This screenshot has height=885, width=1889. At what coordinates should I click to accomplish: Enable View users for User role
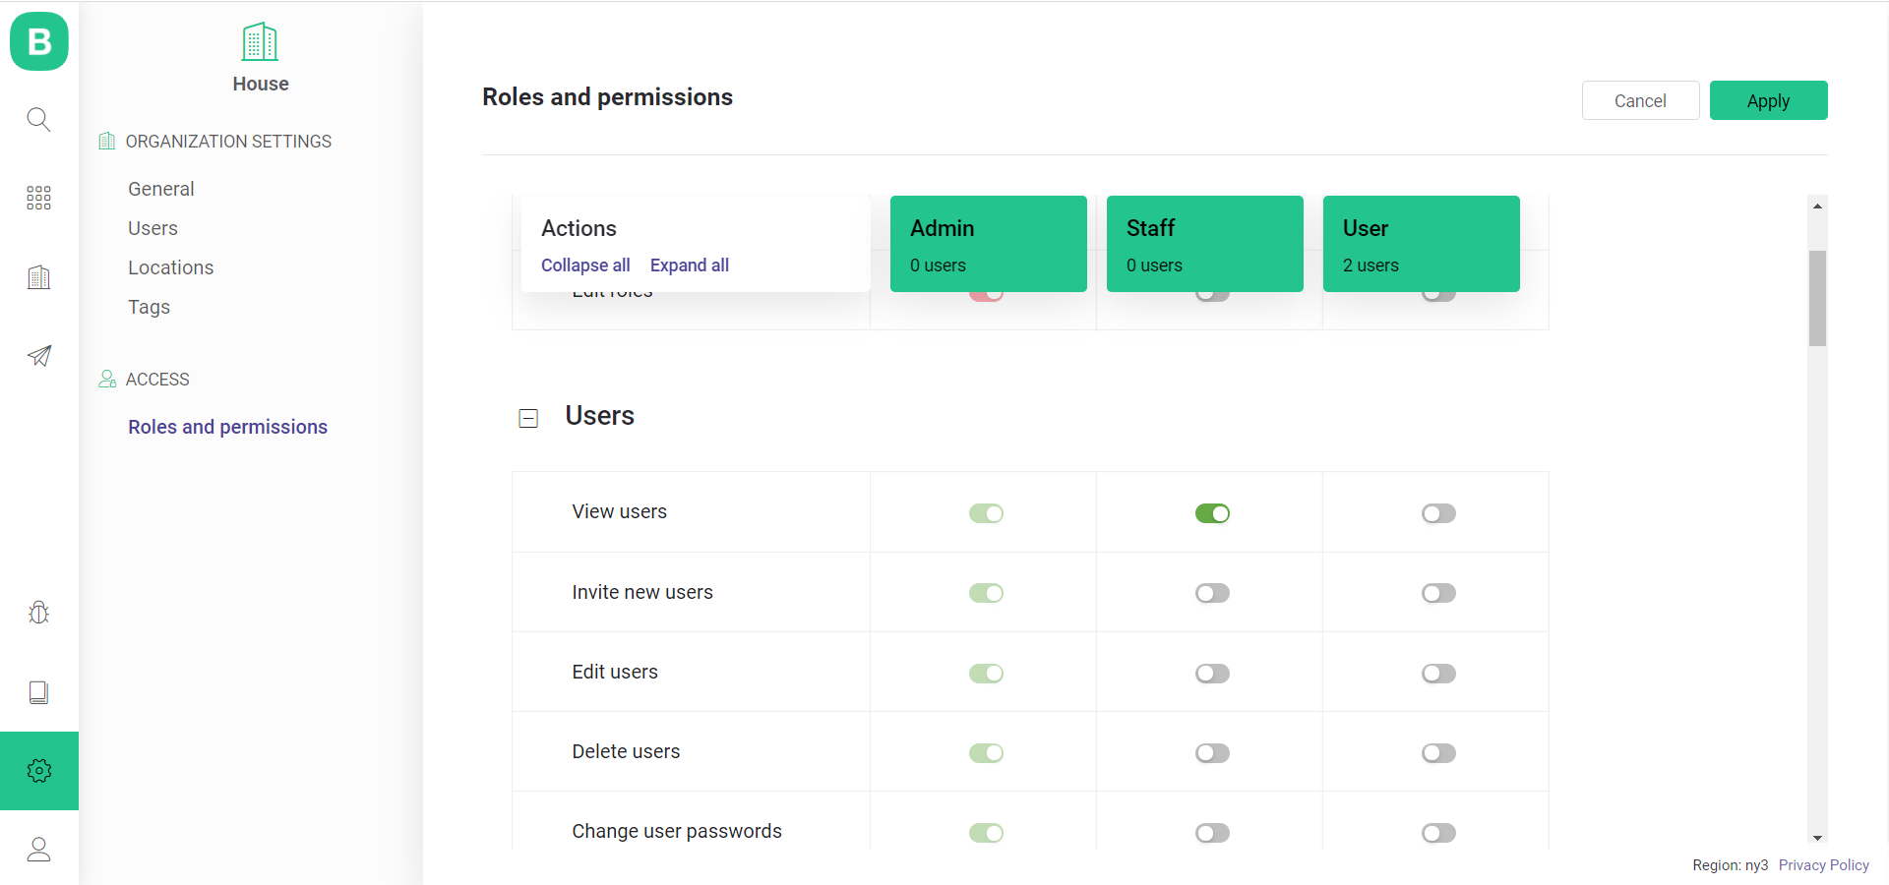pyautogui.click(x=1438, y=513)
